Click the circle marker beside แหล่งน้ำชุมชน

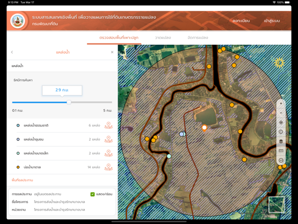coord(18,139)
